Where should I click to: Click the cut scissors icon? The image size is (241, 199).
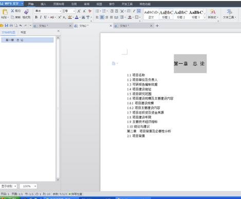(13, 11)
